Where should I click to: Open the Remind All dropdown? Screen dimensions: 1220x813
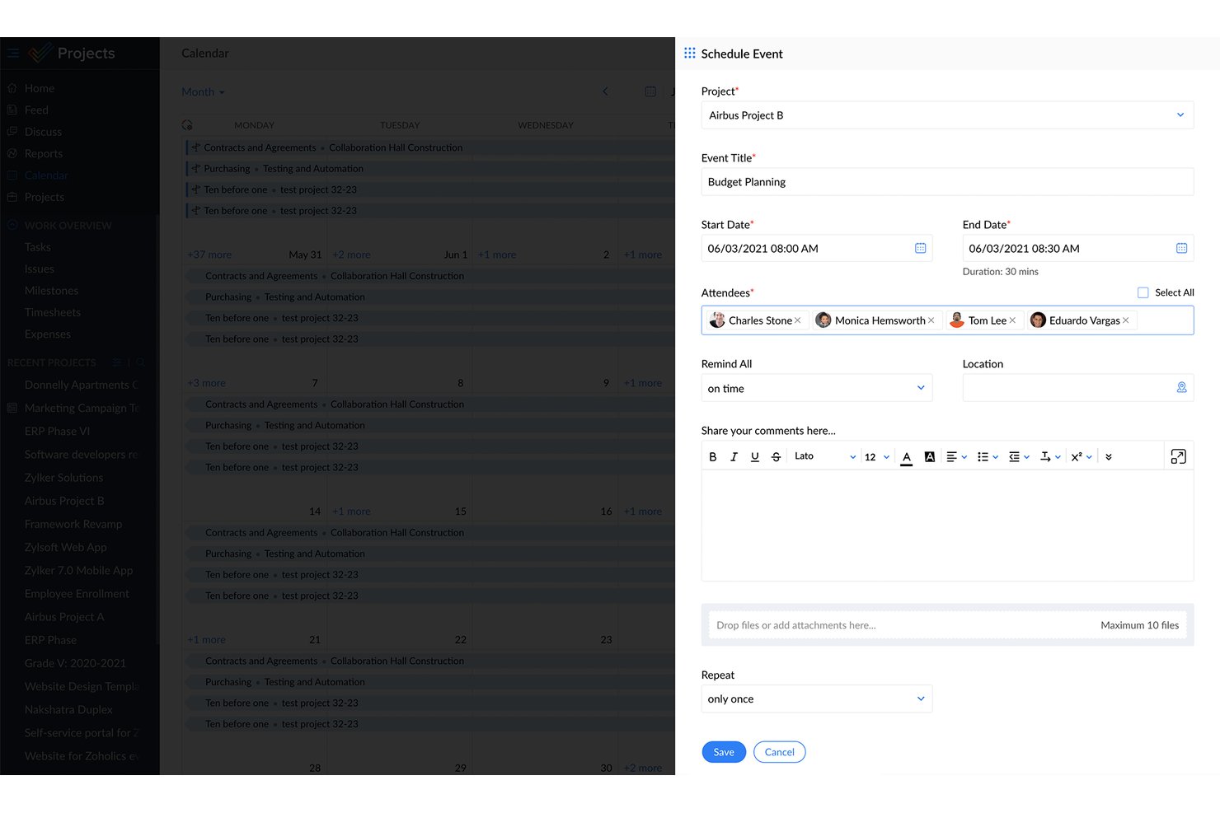pos(817,388)
